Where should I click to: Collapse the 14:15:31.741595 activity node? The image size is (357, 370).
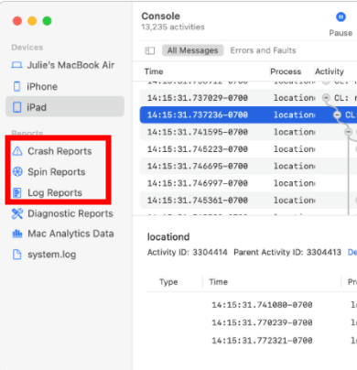[348, 132]
